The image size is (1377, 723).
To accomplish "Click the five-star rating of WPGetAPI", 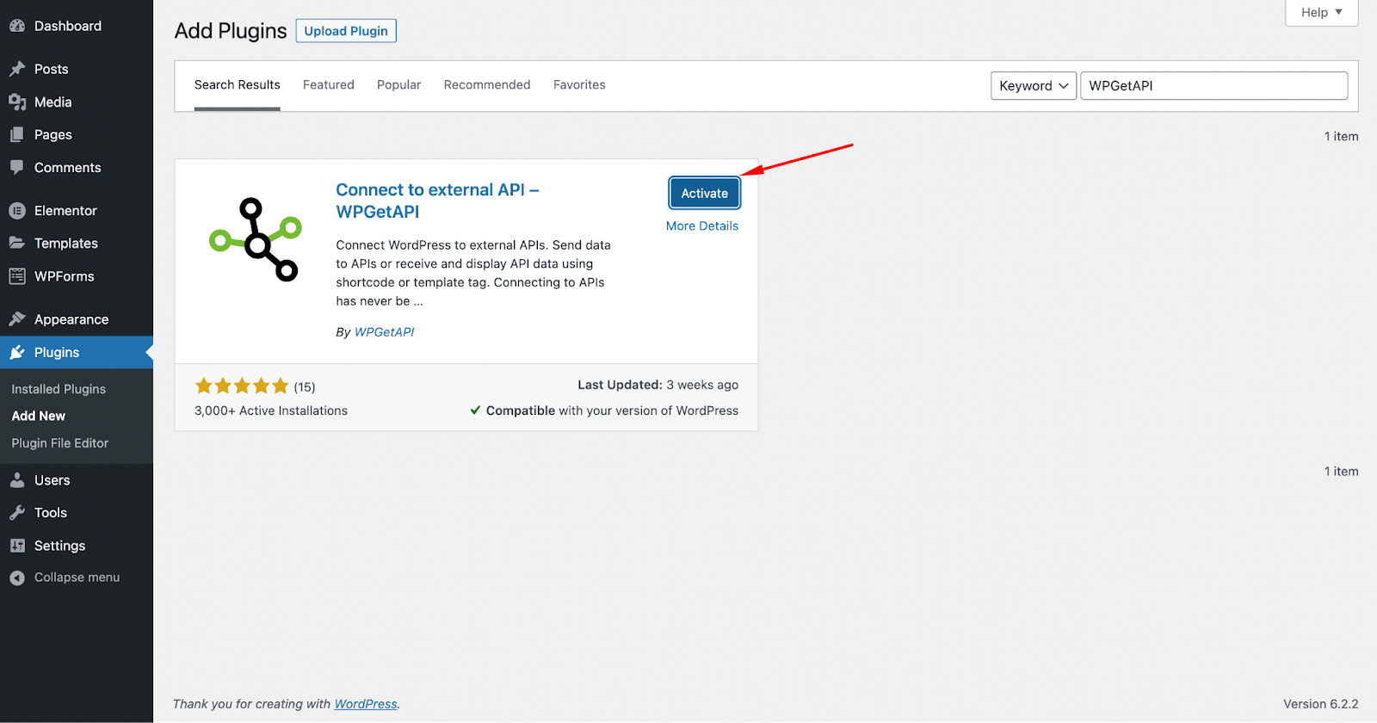I will [242, 386].
